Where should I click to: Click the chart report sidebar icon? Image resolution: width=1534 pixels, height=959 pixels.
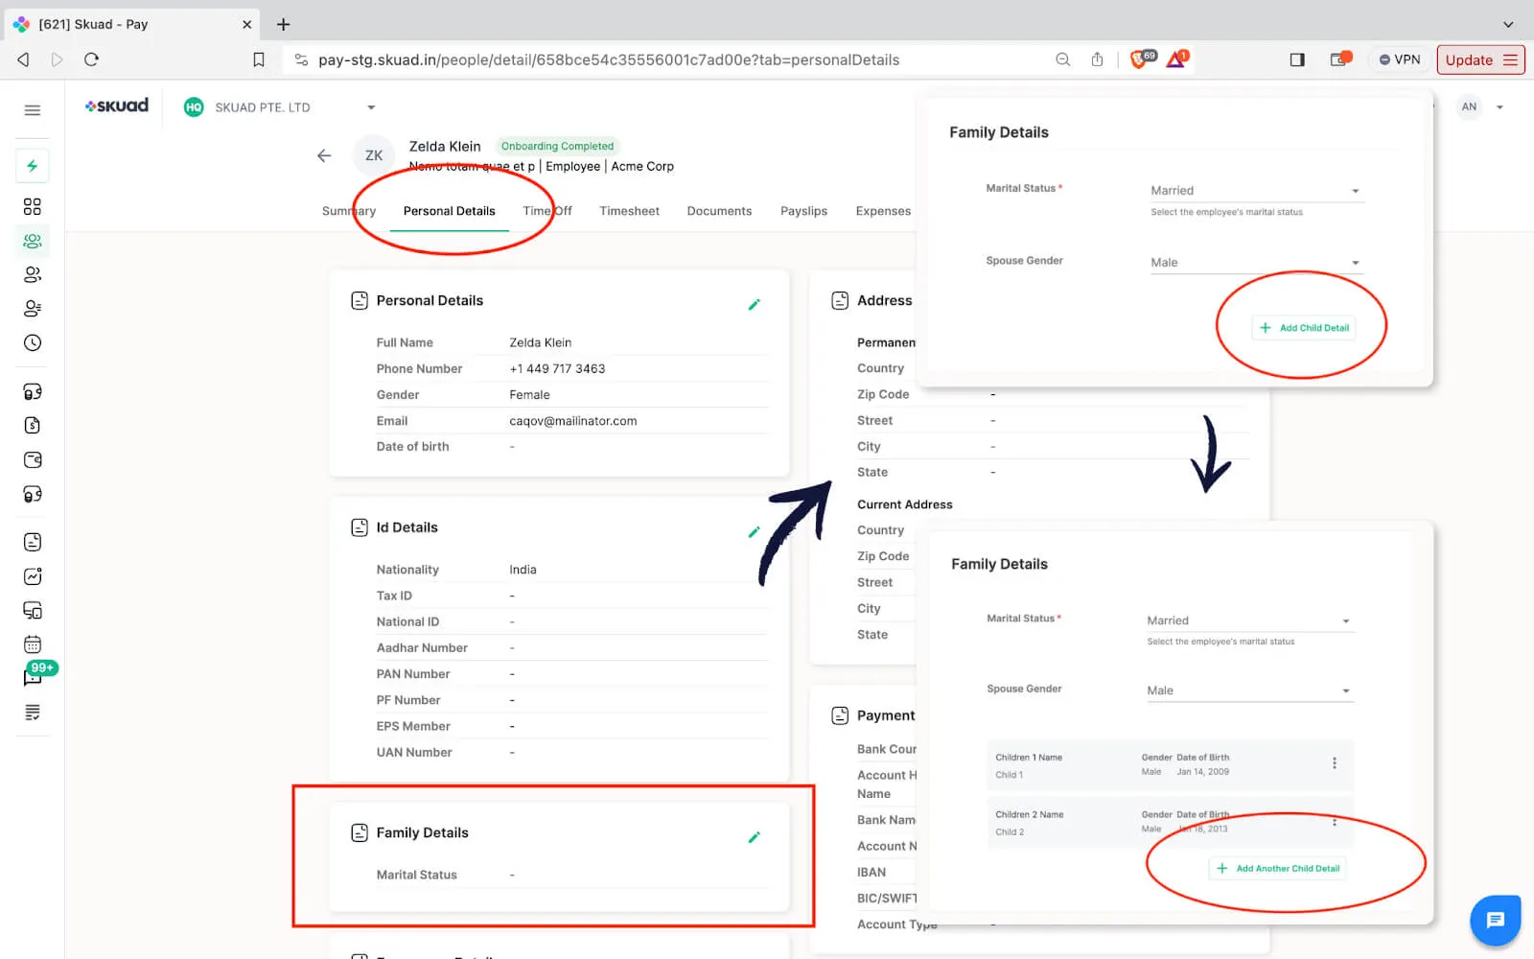pos(33,576)
